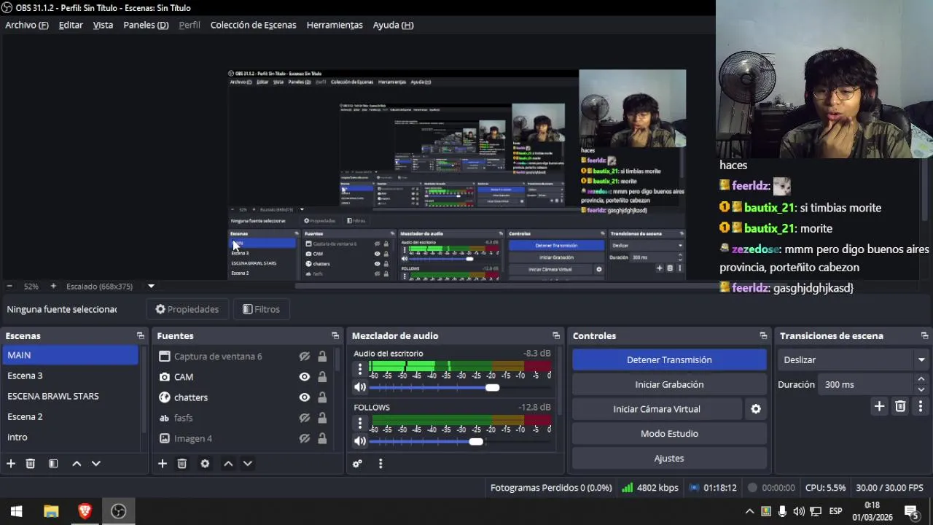Open Ajustes settings button
933x525 pixels.
(669, 459)
